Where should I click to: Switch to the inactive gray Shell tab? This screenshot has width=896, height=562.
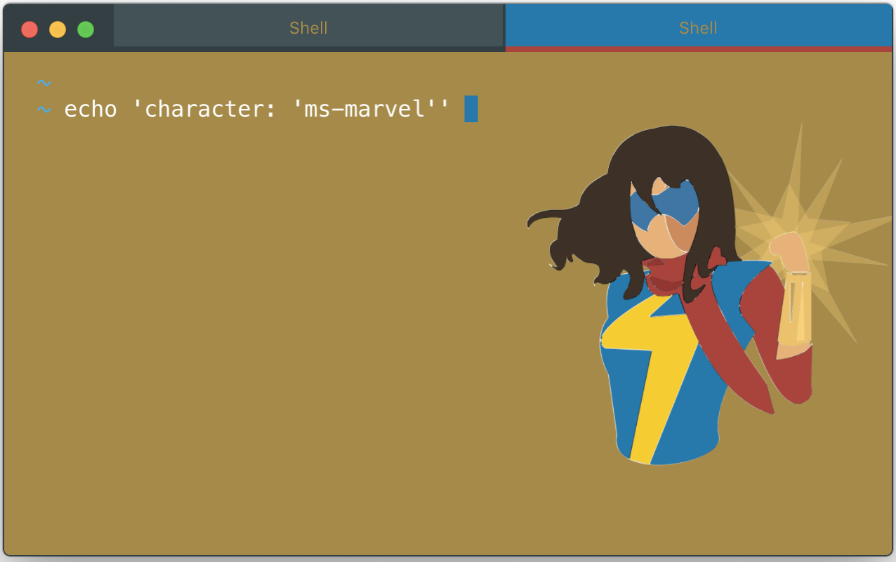308,27
